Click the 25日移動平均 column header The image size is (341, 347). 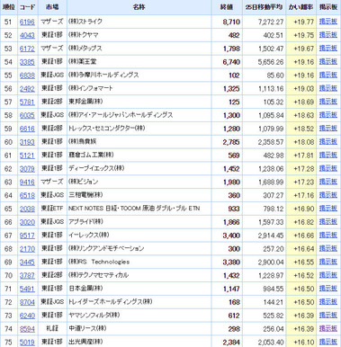point(264,7)
